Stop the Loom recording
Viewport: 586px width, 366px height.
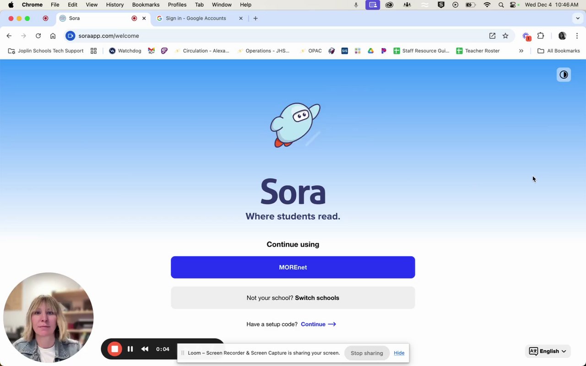tap(114, 349)
